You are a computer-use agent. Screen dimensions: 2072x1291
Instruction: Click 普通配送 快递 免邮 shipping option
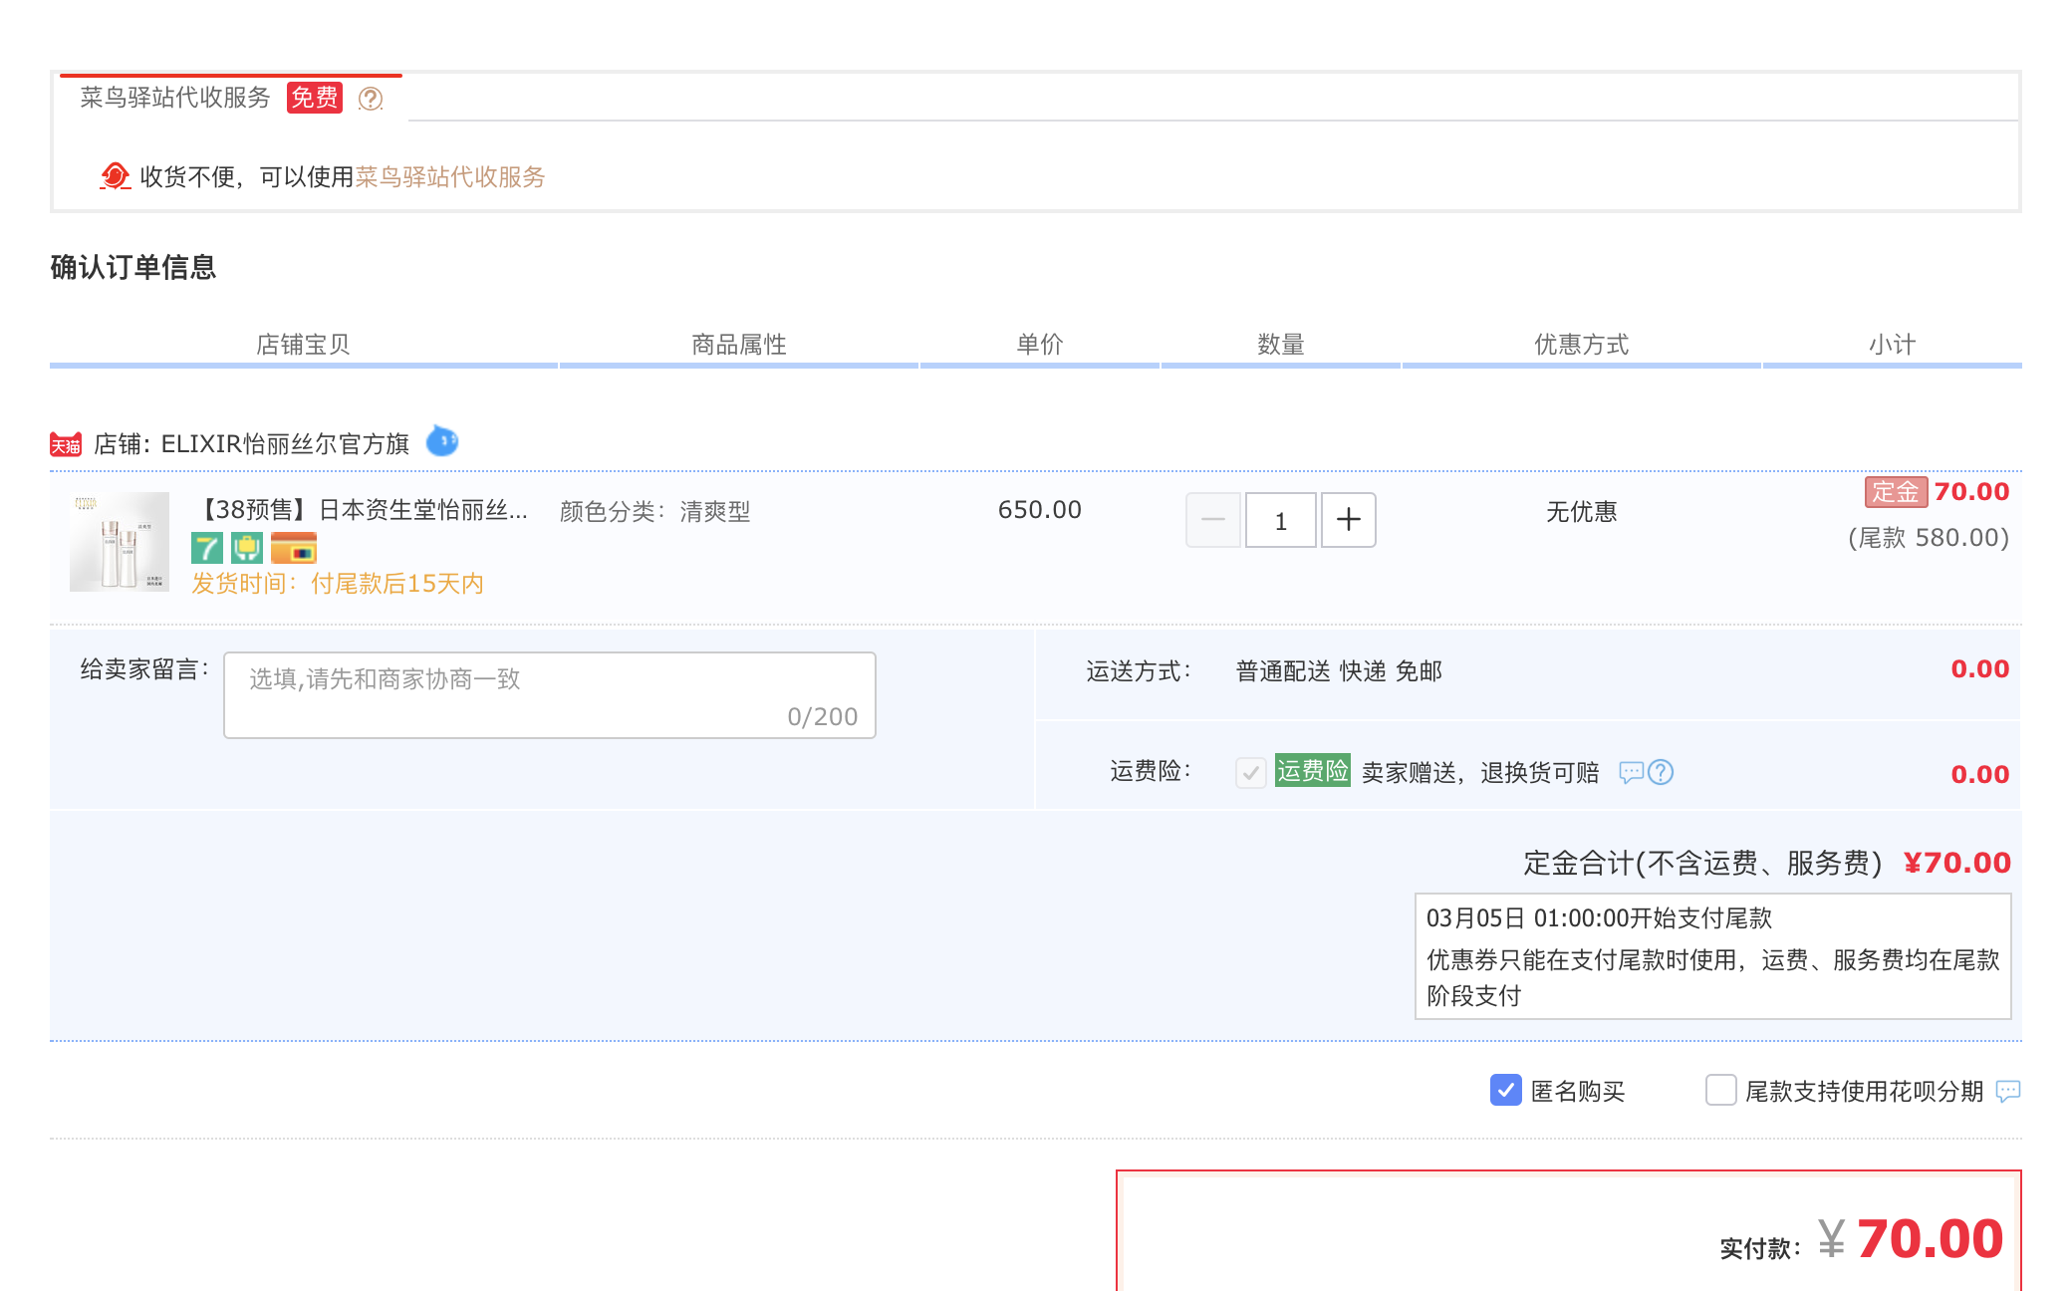click(1339, 671)
